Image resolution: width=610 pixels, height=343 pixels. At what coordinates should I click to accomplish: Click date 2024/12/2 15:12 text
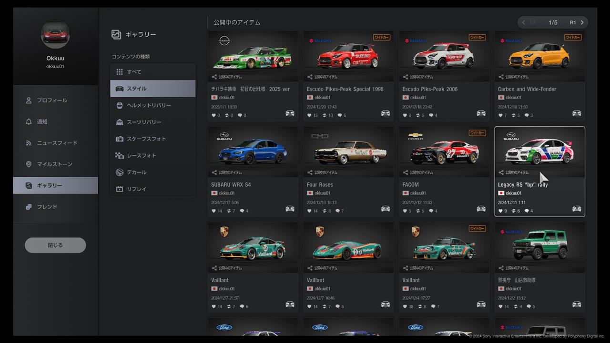pyautogui.click(x=513, y=298)
